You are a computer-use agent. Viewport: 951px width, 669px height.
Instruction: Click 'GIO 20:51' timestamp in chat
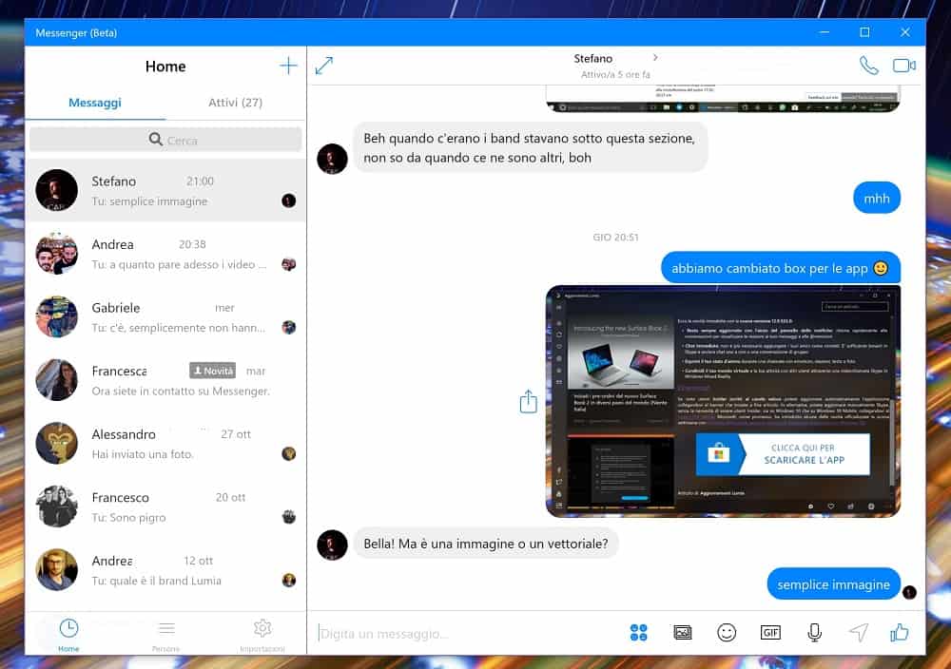point(615,237)
